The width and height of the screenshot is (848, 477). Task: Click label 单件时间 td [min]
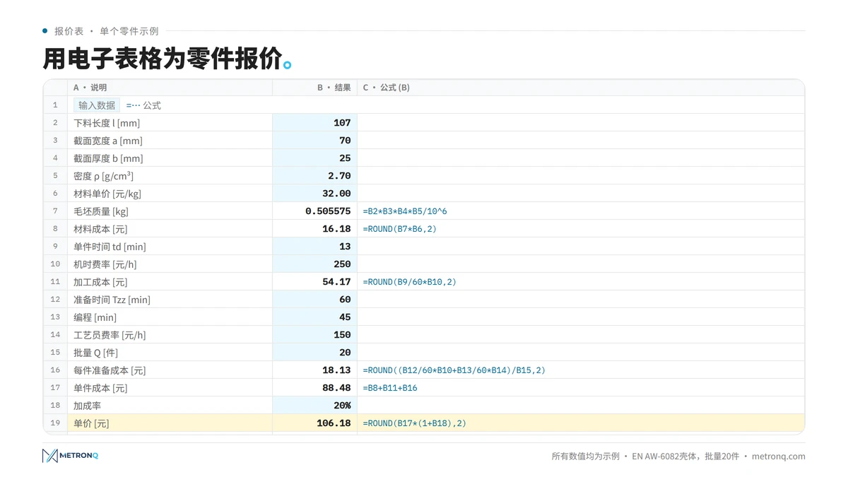[110, 247]
